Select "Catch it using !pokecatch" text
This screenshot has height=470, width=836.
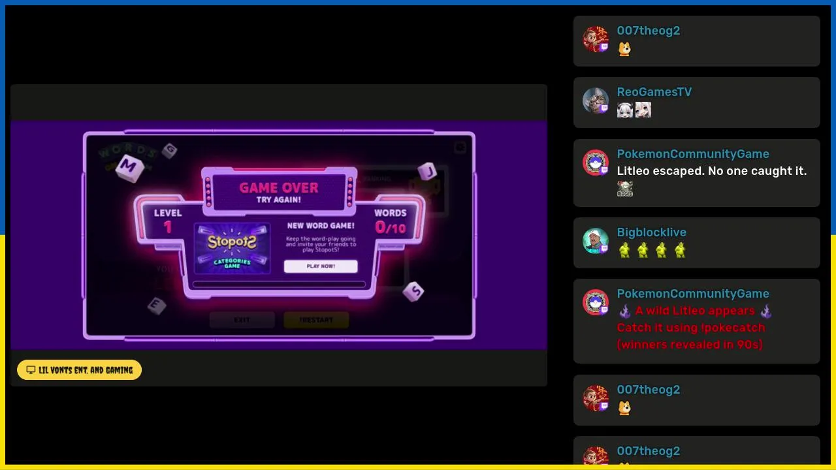pyautogui.click(x=690, y=328)
